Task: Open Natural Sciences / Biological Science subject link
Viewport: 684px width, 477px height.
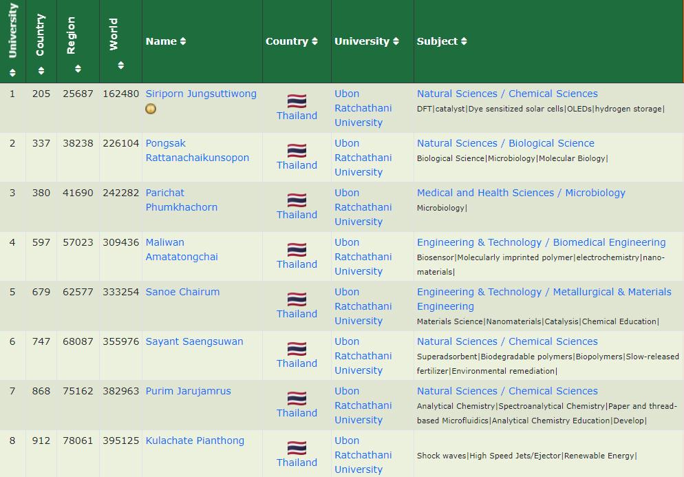Action: pyautogui.click(x=506, y=143)
